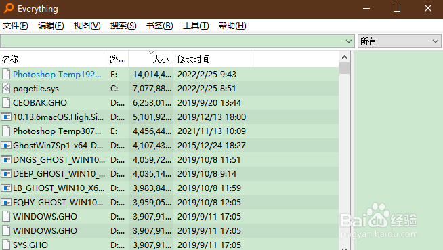Screen dimensions: 443x250
Task: Maximize the Everything window
Action: tap(397, 9)
